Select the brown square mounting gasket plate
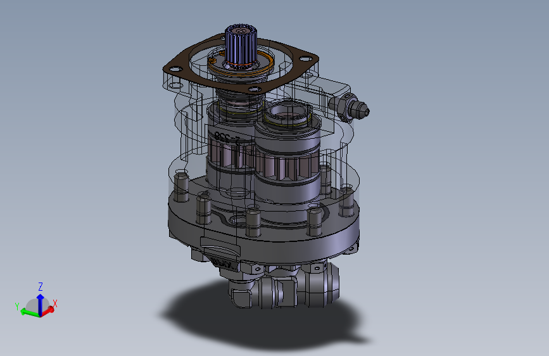The height and width of the screenshot is (356, 549). tap(240, 63)
